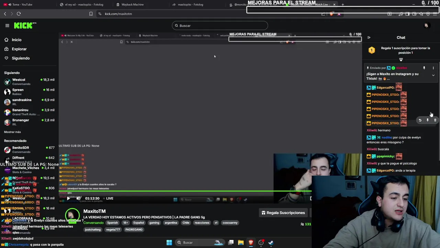Image resolution: width=440 pixels, height=248 pixels.
Task: Click EdgarcalPG username above the PIPENOSKII rows
Action: click(385, 87)
